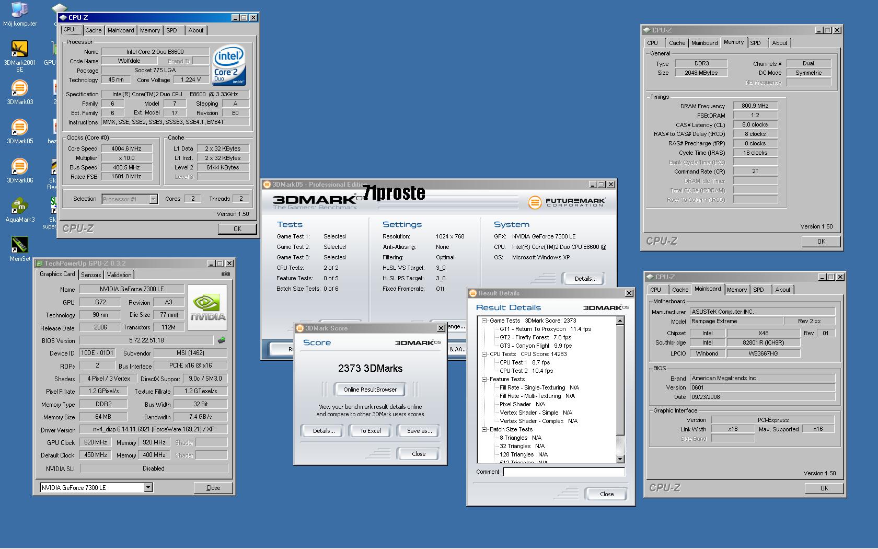This screenshot has width=878, height=549.
Task: Click the 2373 3DMarks score text
Action: tap(370, 369)
